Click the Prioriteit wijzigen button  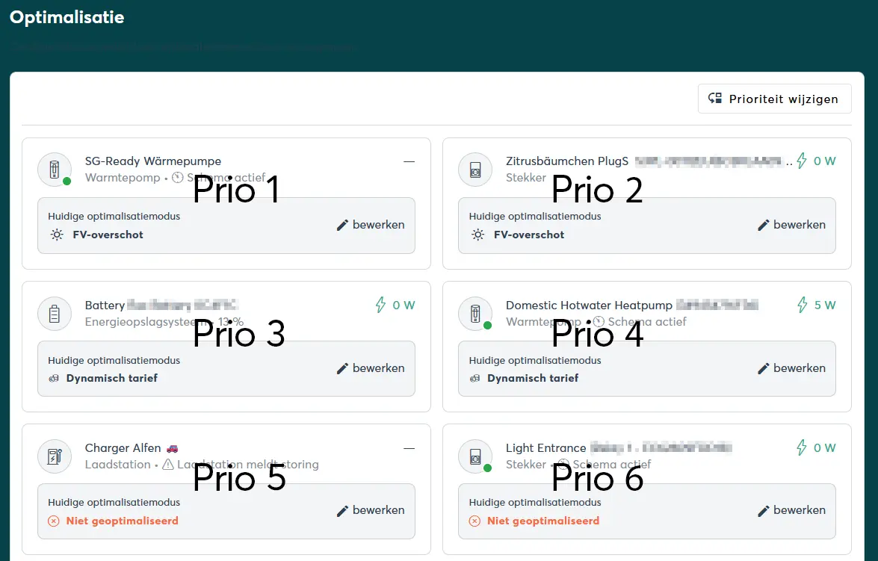pyautogui.click(x=774, y=99)
